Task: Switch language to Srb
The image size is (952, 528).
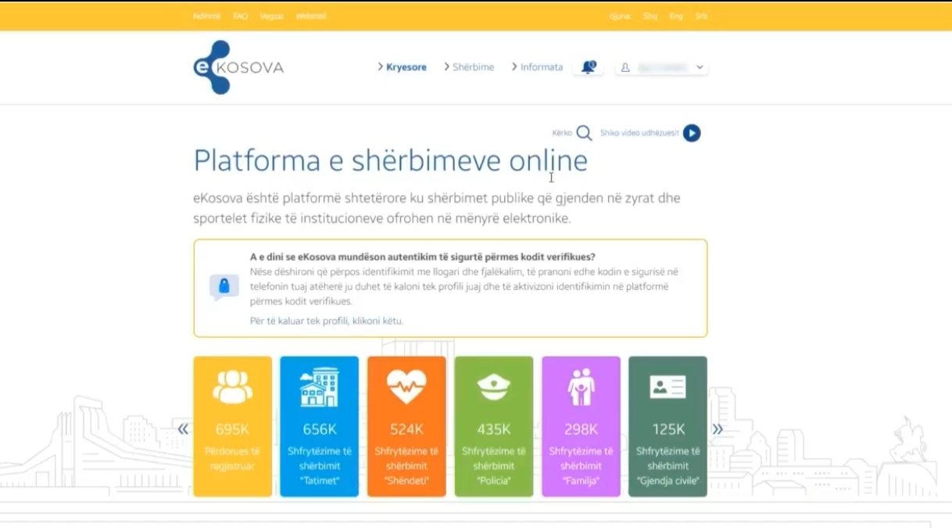Action: coord(701,16)
